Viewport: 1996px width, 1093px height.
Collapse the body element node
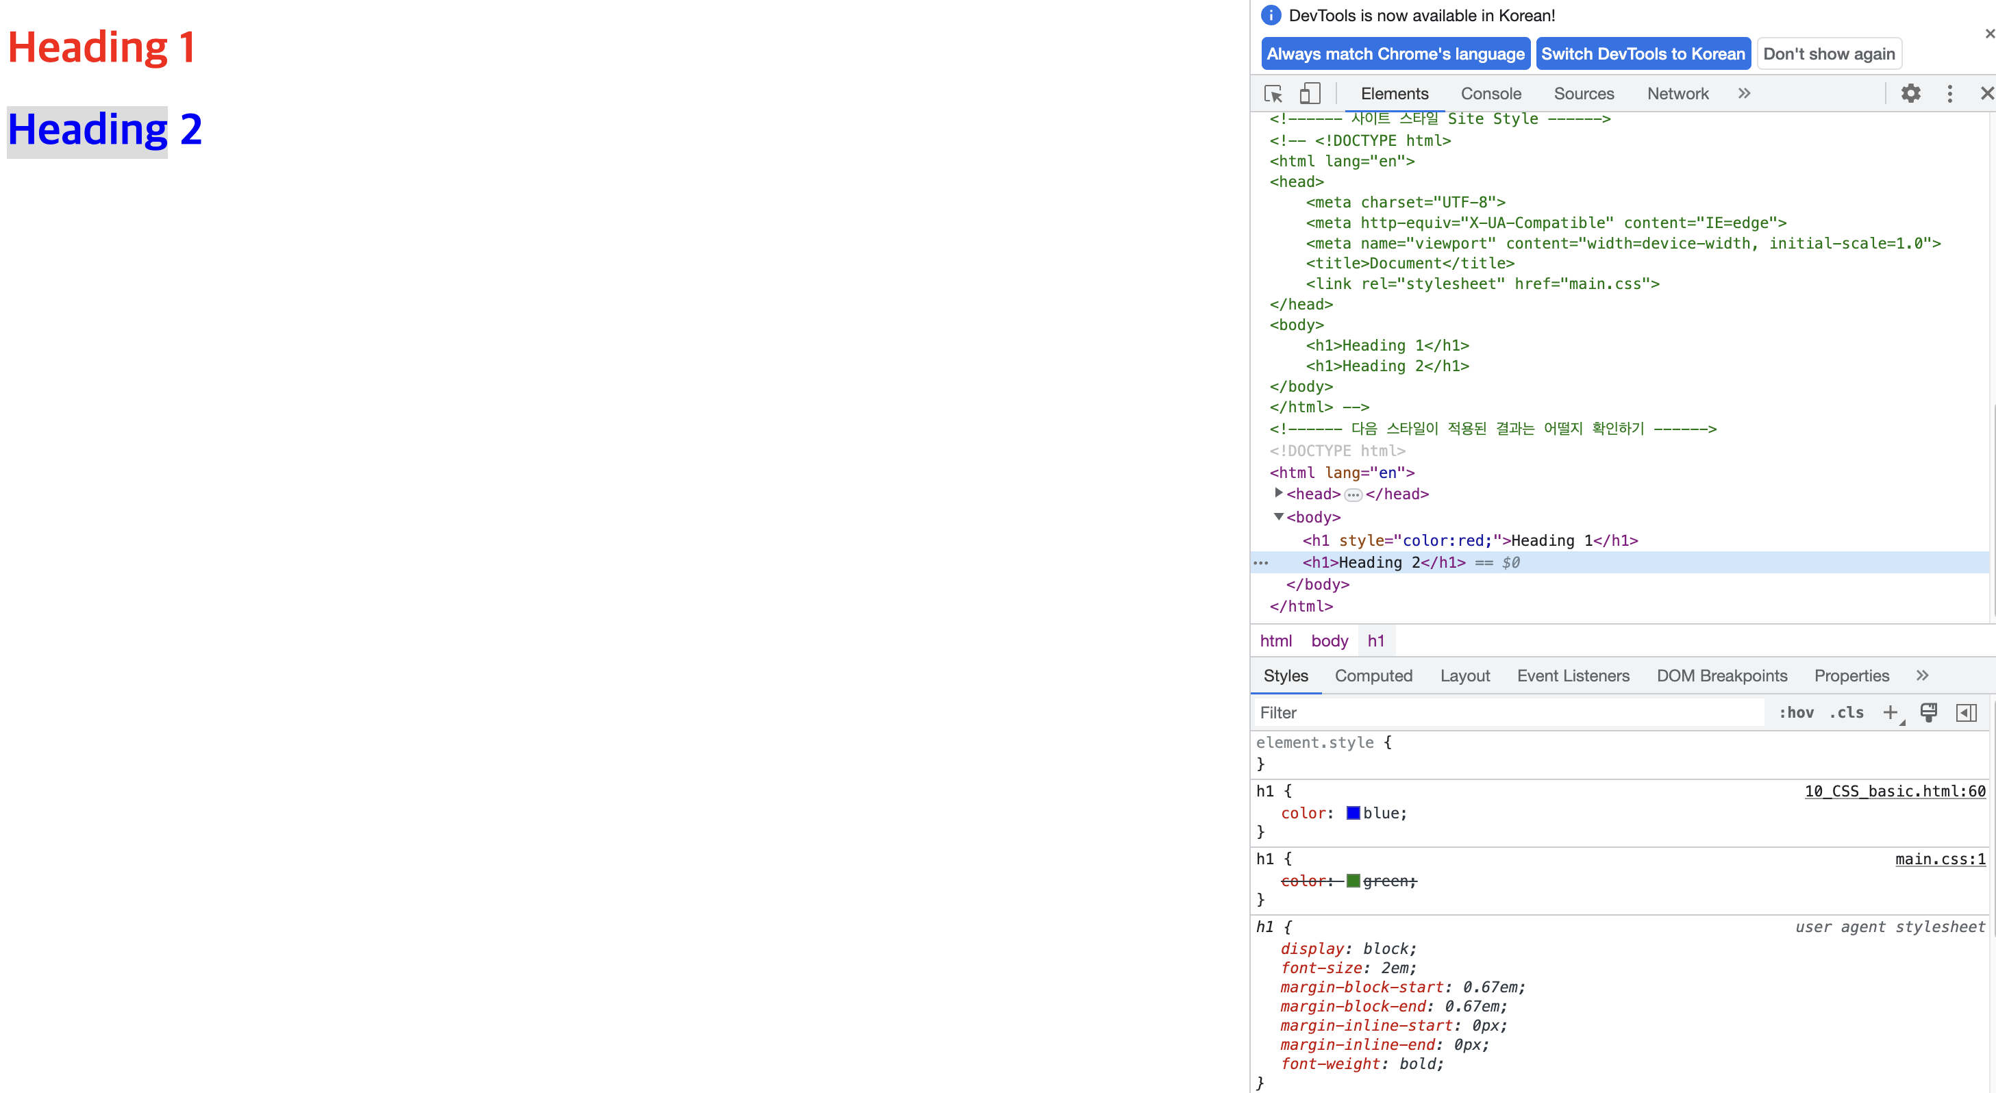point(1278,516)
